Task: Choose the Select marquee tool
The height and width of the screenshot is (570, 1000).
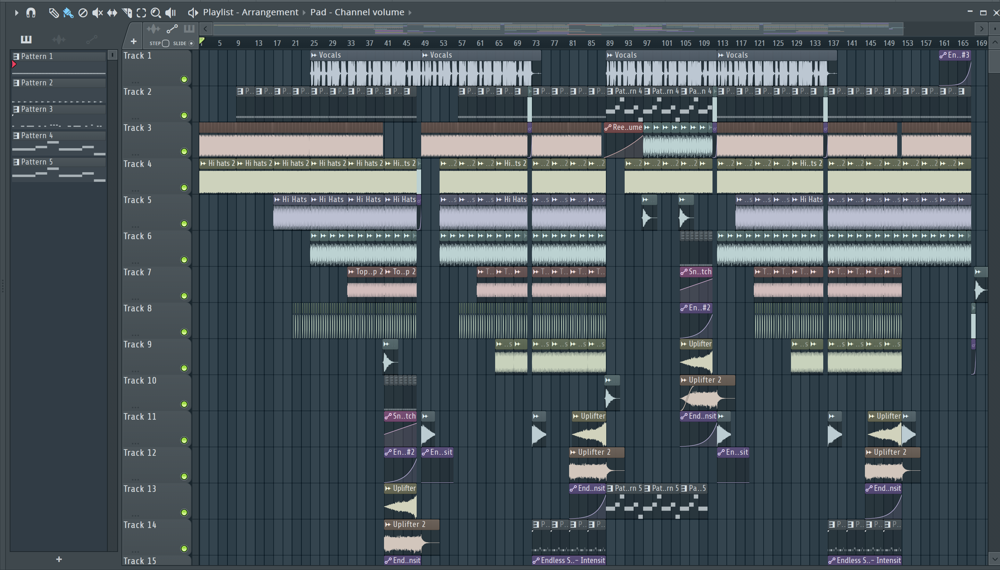Action: click(x=141, y=13)
